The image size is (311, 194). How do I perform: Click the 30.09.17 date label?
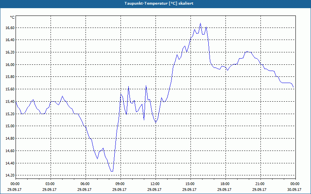click(294, 189)
